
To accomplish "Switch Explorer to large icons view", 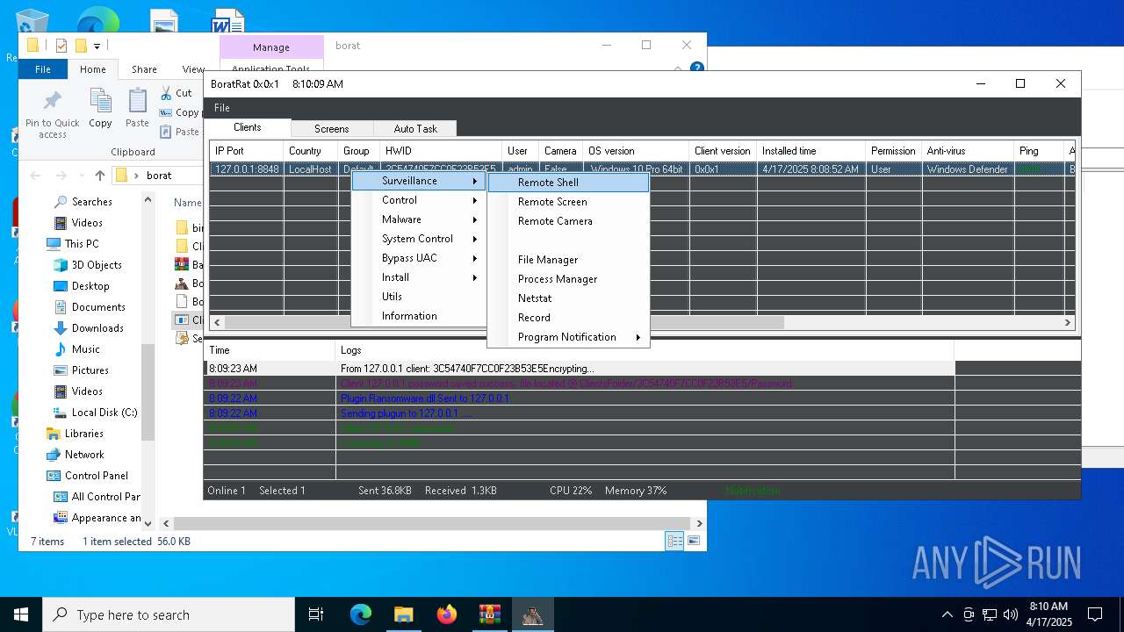I will tap(695, 542).
